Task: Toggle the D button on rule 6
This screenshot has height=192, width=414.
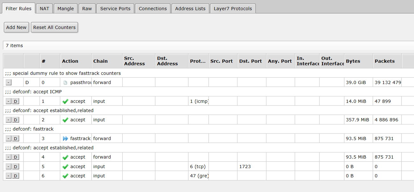Action: click(x=16, y=176)
